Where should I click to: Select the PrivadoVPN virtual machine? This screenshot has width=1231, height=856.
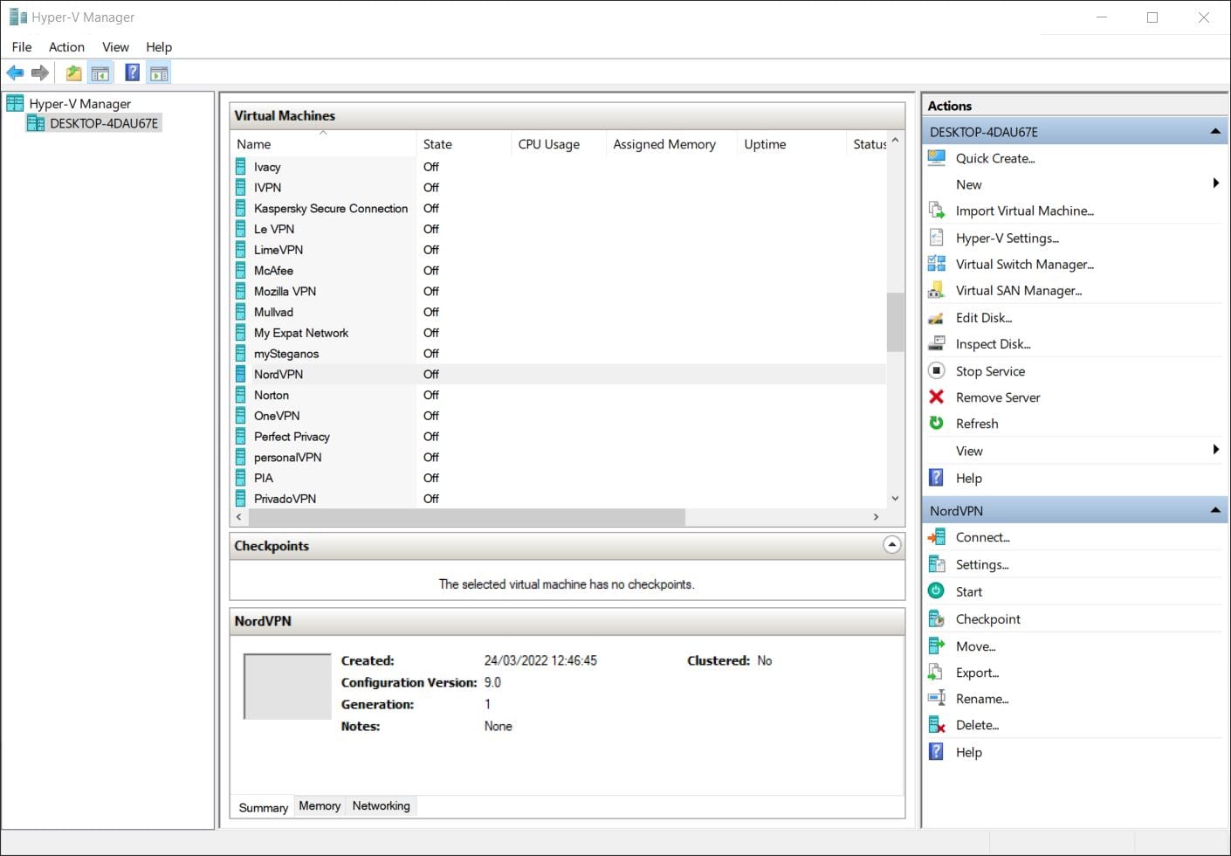click(x=559, y=499)
